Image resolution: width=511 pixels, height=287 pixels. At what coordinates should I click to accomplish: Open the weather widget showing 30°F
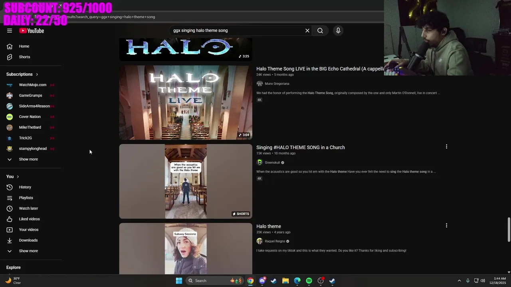click(13, 281)
